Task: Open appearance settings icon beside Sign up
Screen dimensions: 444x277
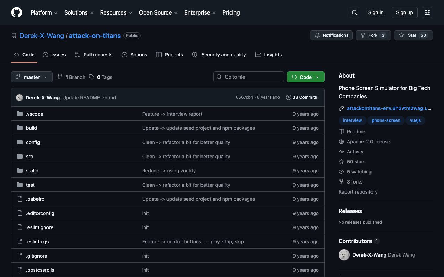Action: pos(427,12)
